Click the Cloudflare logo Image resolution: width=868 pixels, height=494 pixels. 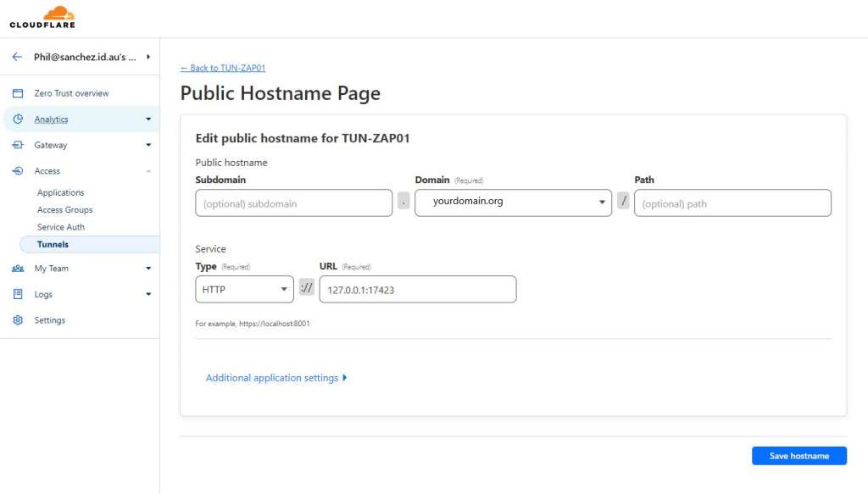click(x=42, y=17)
